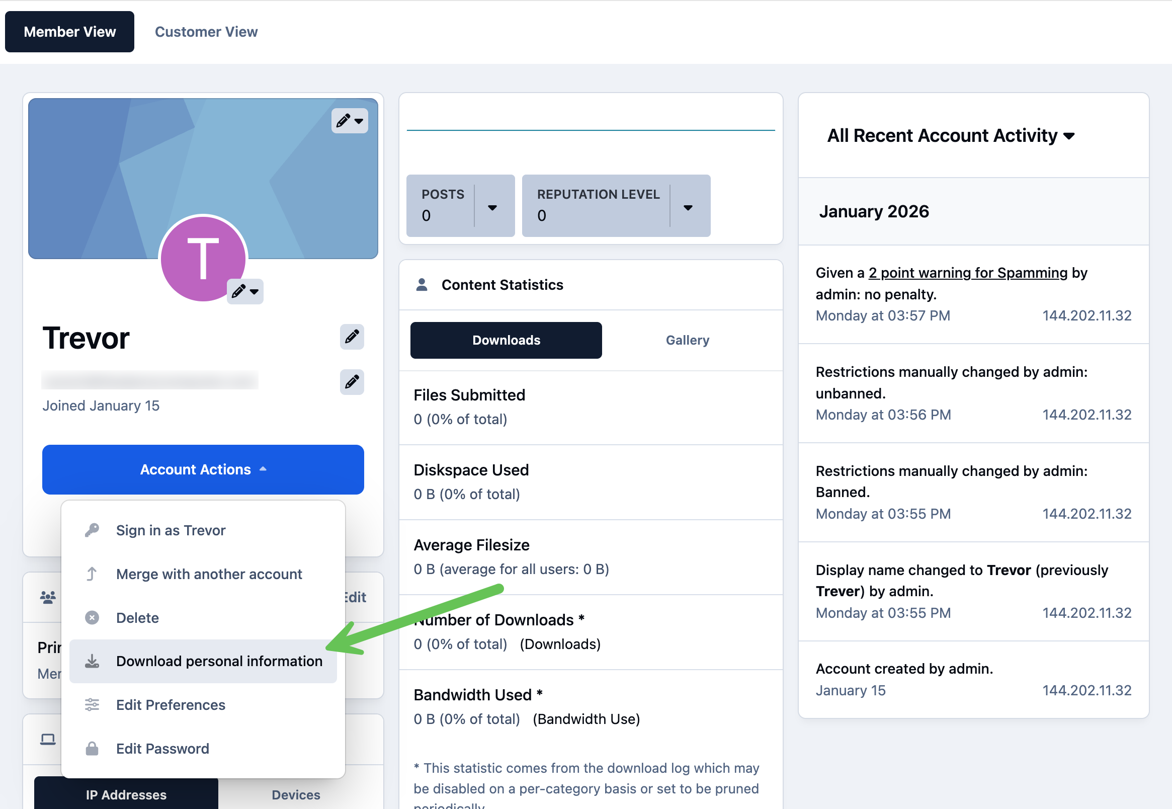This screenshot has height=809, width=1172.
Task: Edit Trevor's display name pencil icon
Action: pyautogui.click(x=352, y=337)
